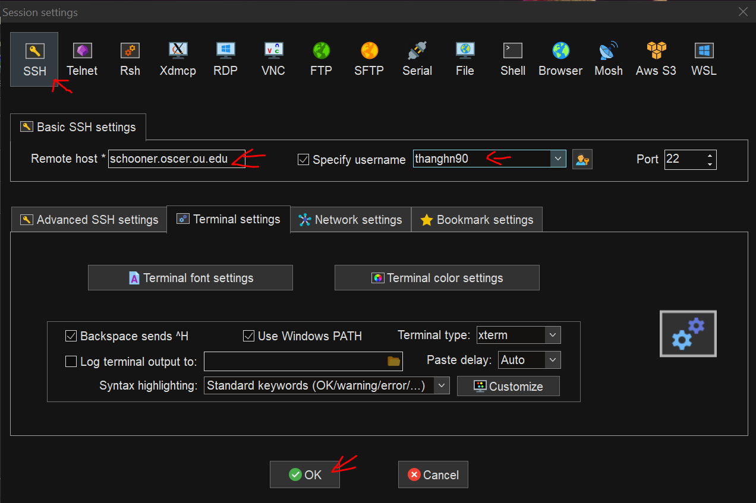Switch to the VNC session type

pos(273,58)
